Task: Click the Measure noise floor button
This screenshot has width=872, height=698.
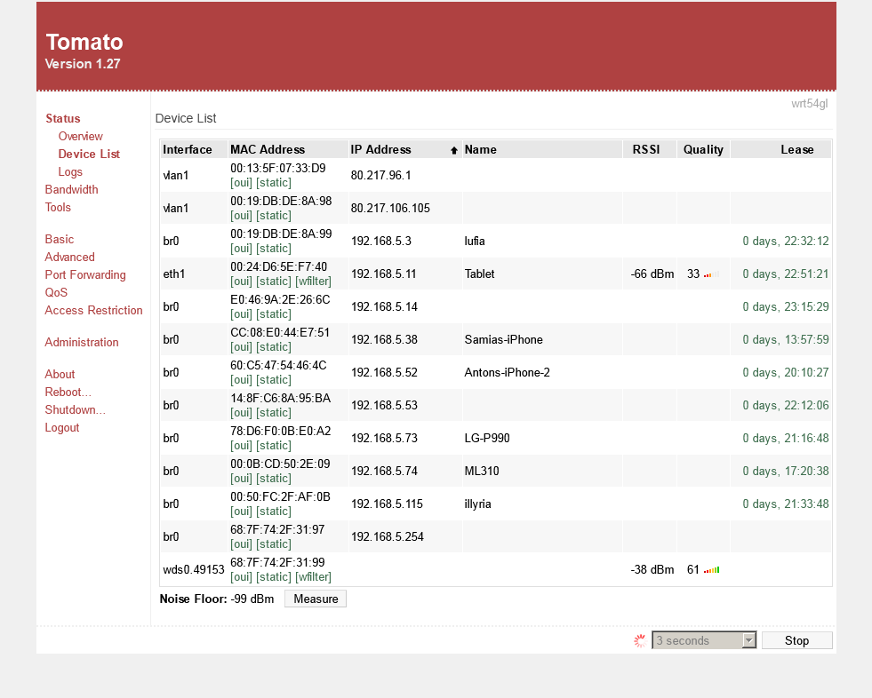Action: [316, 599]
